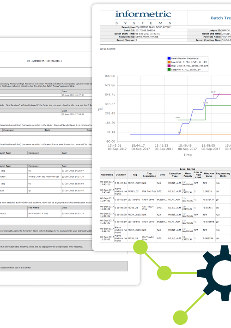Click the 'Dist Top Pres' tag description cell

click(x=149, y=191)
